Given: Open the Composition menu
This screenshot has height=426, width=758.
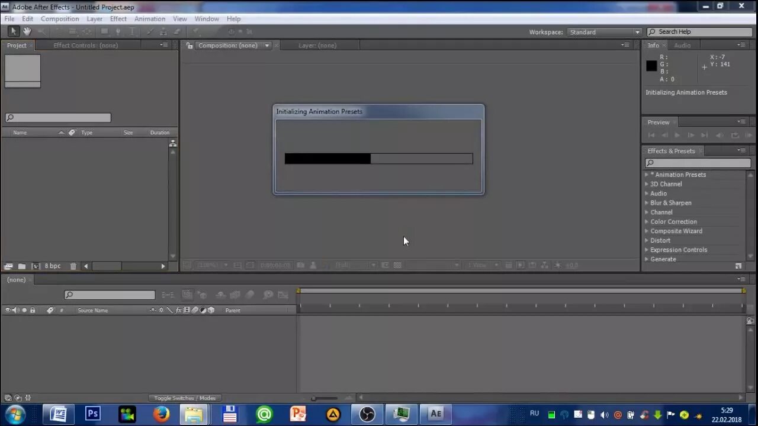Looking at the screenshot, I should pos(60,19).
